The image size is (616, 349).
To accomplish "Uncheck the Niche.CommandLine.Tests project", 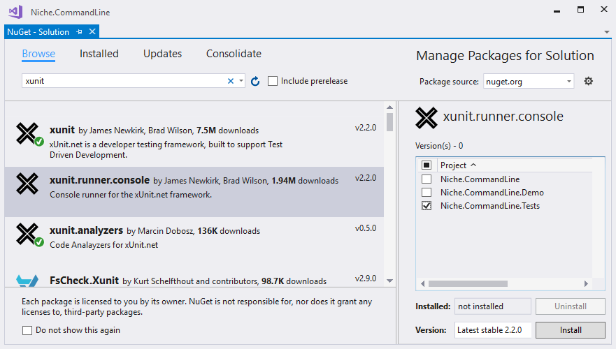I will click(427, 205).
